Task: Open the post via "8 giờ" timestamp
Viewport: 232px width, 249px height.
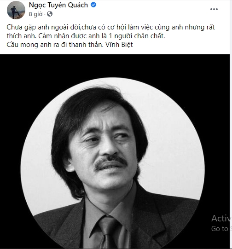Action: click(x=36, y=14)
